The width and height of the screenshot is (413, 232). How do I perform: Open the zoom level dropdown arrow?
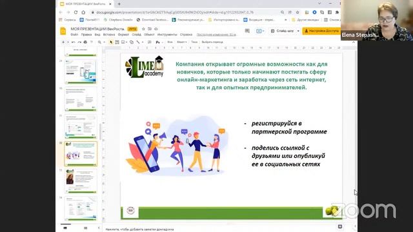(x=104, y=42)
